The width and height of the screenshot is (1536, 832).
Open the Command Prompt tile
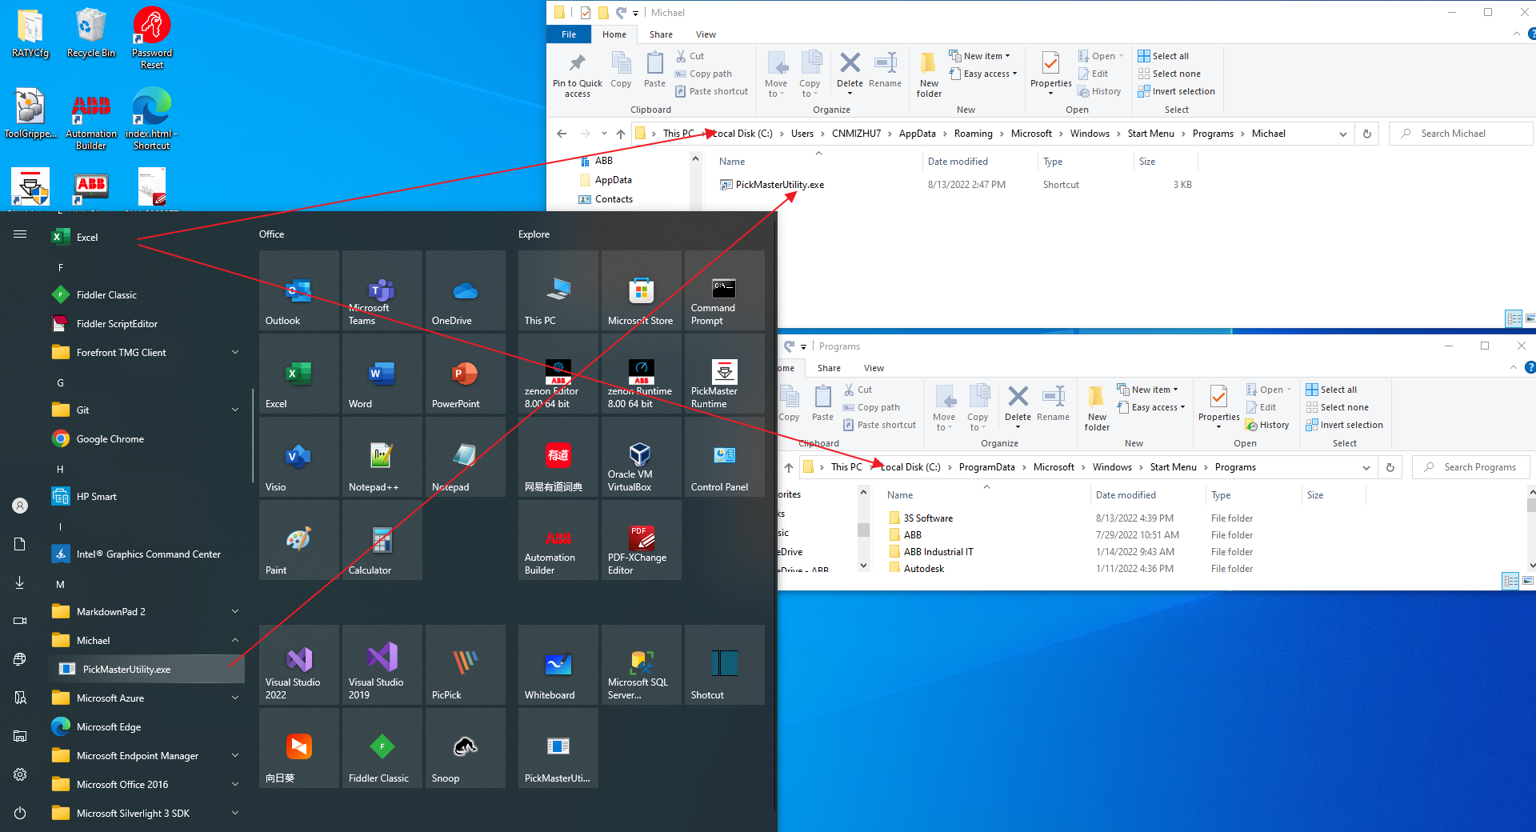[724, 290]
